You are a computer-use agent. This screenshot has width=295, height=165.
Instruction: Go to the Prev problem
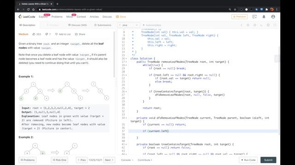(x=82, y=160)
